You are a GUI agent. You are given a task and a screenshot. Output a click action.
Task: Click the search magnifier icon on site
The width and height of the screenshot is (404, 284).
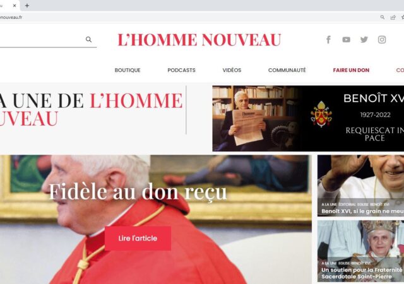88,39
